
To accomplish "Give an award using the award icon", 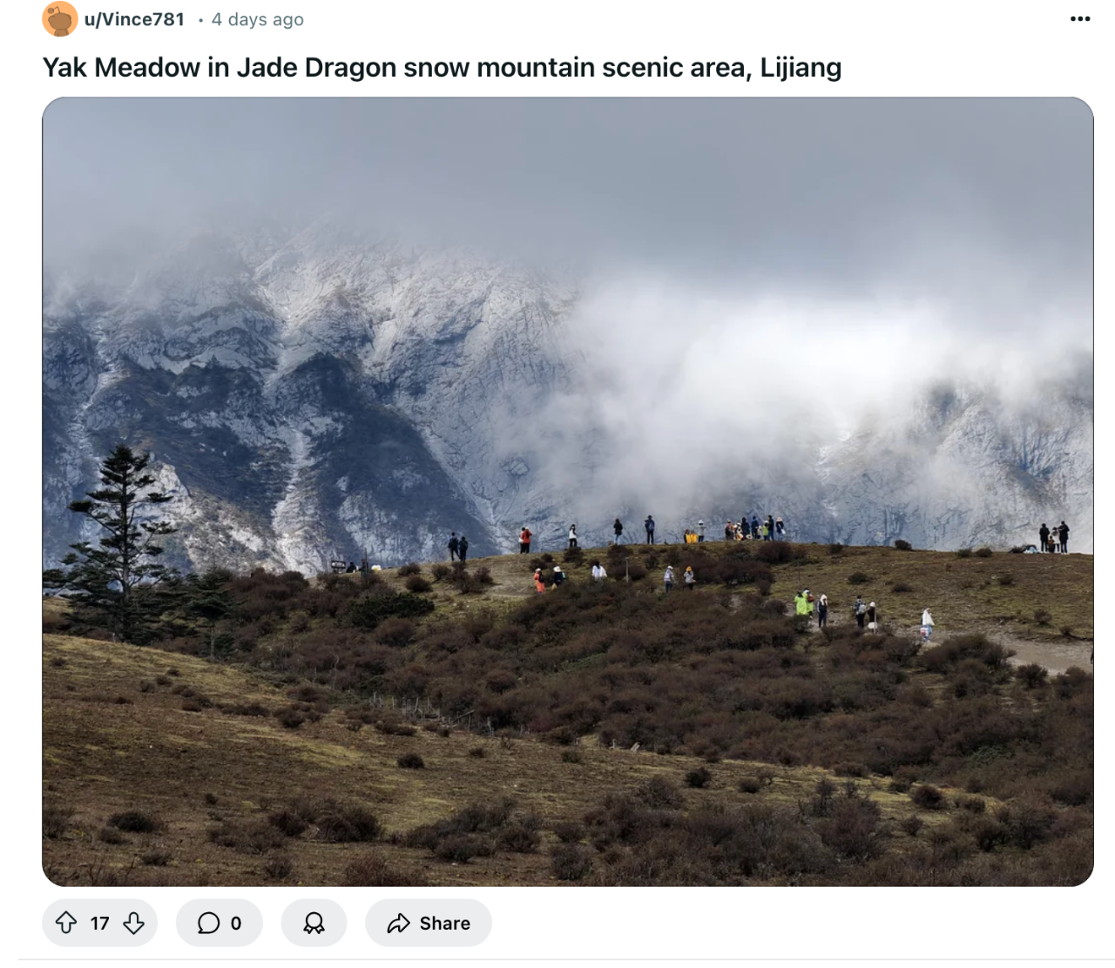I will [x=314, y=923].
